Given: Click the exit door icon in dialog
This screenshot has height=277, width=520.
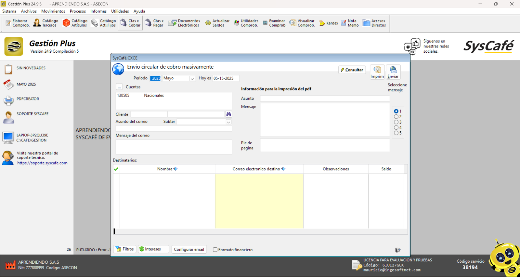Looking at the screenshot, I should 398,250.
